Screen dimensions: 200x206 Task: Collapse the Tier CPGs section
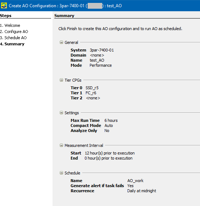tap(61, 80)
